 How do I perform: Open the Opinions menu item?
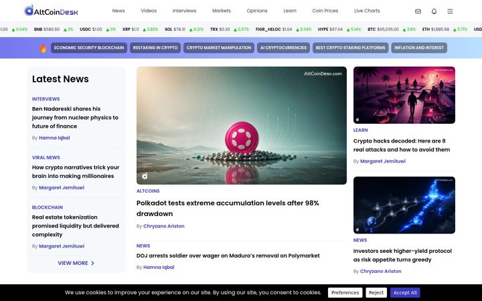(x=257, y=11)
